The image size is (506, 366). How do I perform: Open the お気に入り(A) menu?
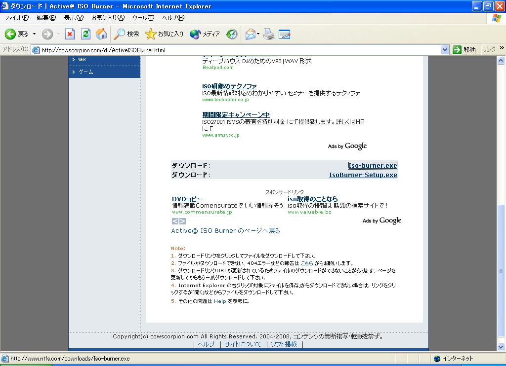[108, 18]
